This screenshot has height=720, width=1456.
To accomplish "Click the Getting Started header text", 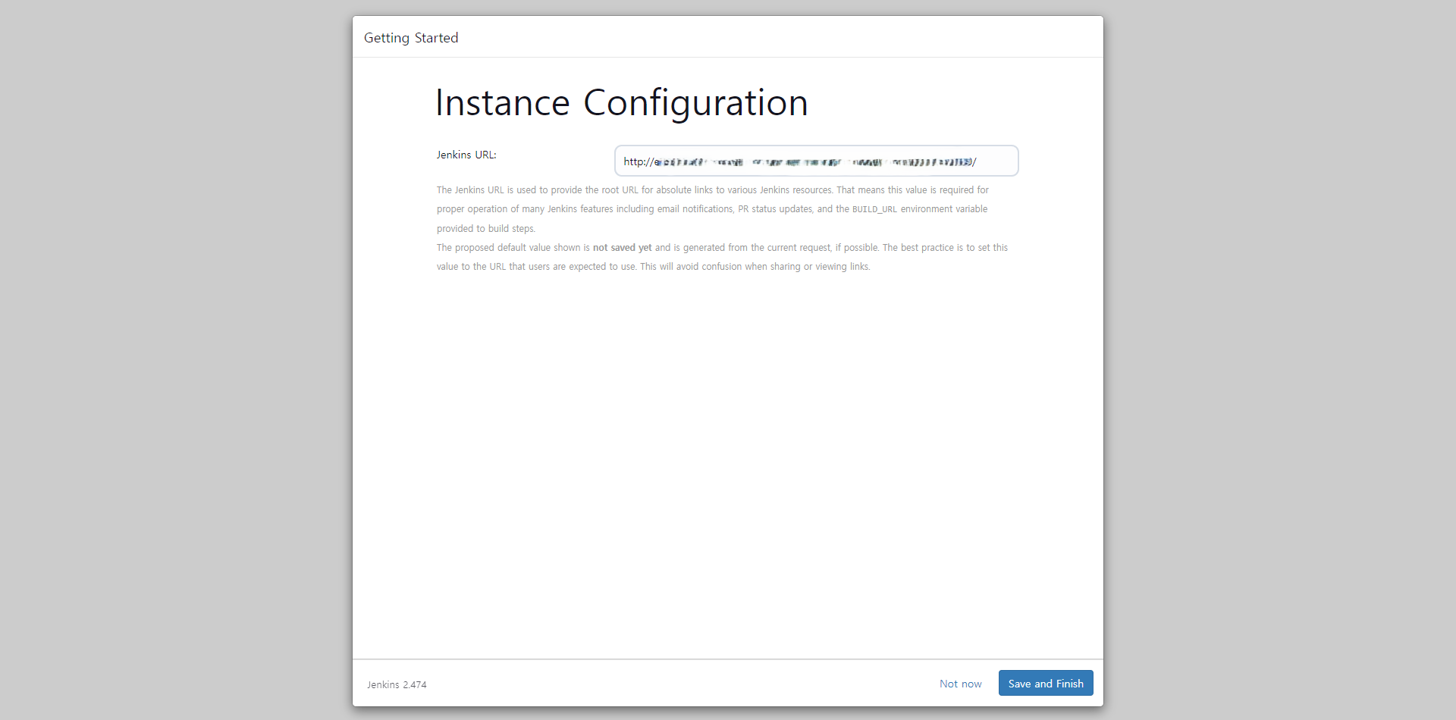I will click(411, 38).
